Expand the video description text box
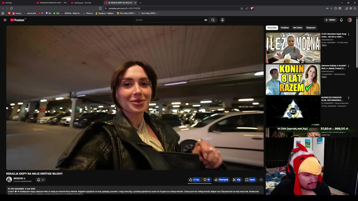Image resolution: width=358 pixels, height=201 pixels. click(135, 190)
